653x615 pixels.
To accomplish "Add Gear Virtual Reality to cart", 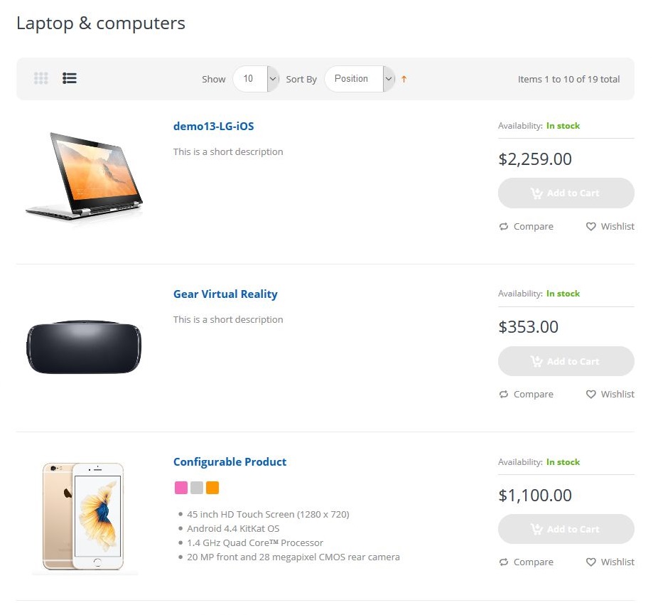I will (566, 361).
